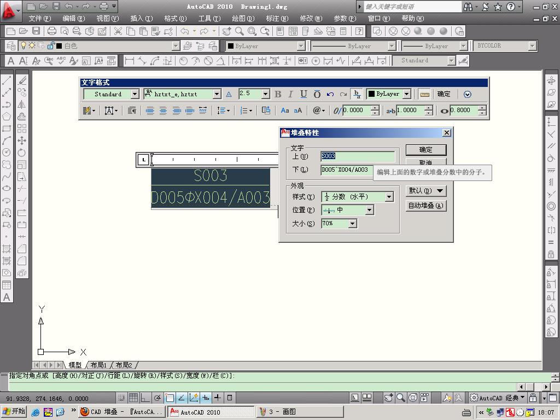The width and height of the screenshot is (560, 420).
Task: Click the Stack (b/a) button
Action: (357, 94)
